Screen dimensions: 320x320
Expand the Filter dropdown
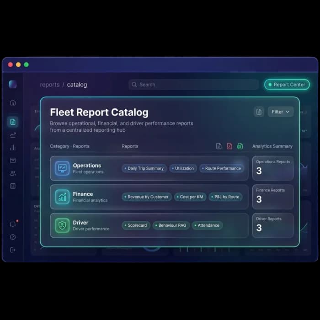(280, 112)
